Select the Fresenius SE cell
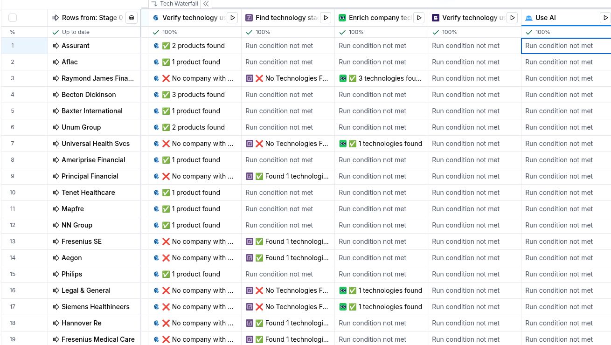This screenshot has width=611, height=345. coord(94,241)
